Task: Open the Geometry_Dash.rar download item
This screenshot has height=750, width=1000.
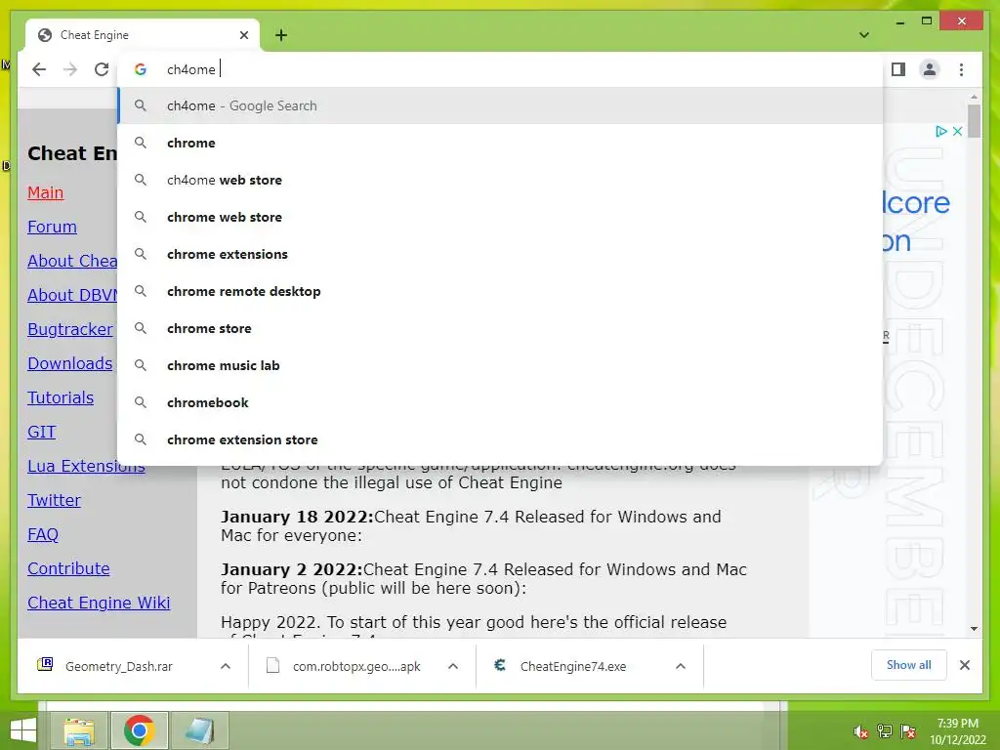Action: point(121,666)
